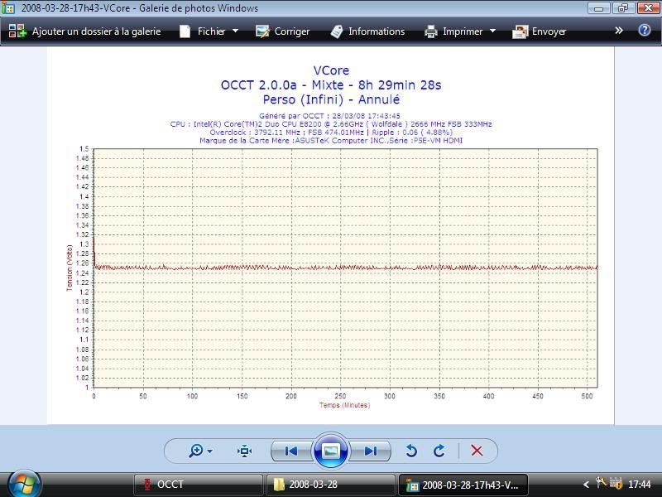662x497 pixels.
Task: Delete the photo with the red X
Action: point(477,451)
